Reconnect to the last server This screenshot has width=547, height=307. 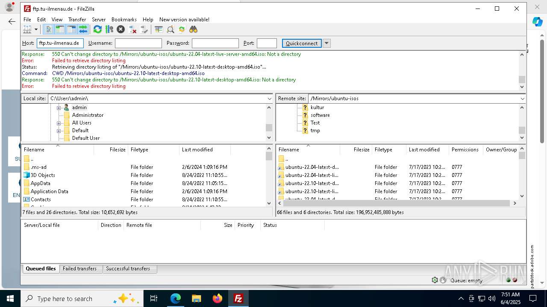point(144,29)
